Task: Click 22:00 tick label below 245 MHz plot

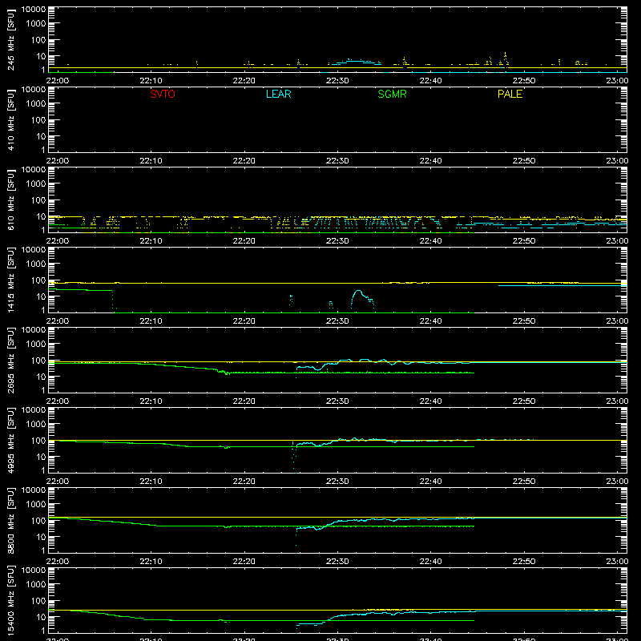Action: pos(58,81)
